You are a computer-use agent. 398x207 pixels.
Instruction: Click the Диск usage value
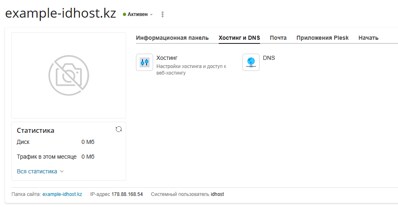(88, 142)
